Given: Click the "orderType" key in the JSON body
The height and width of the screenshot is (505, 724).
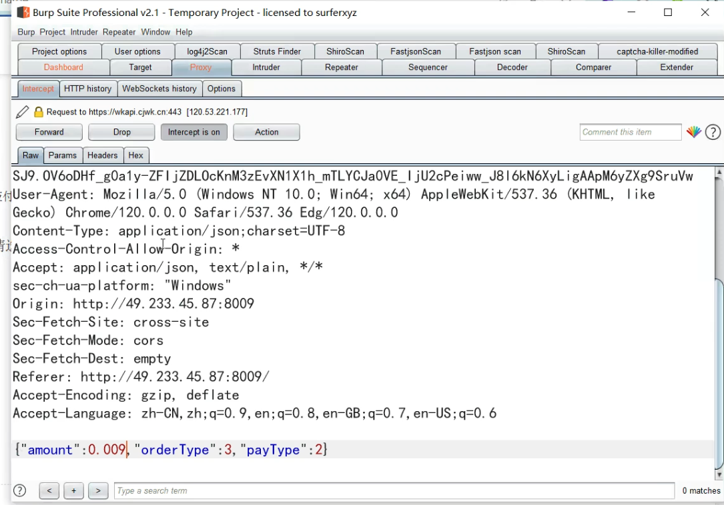Looking at the screenshot, I should point(175,450).
